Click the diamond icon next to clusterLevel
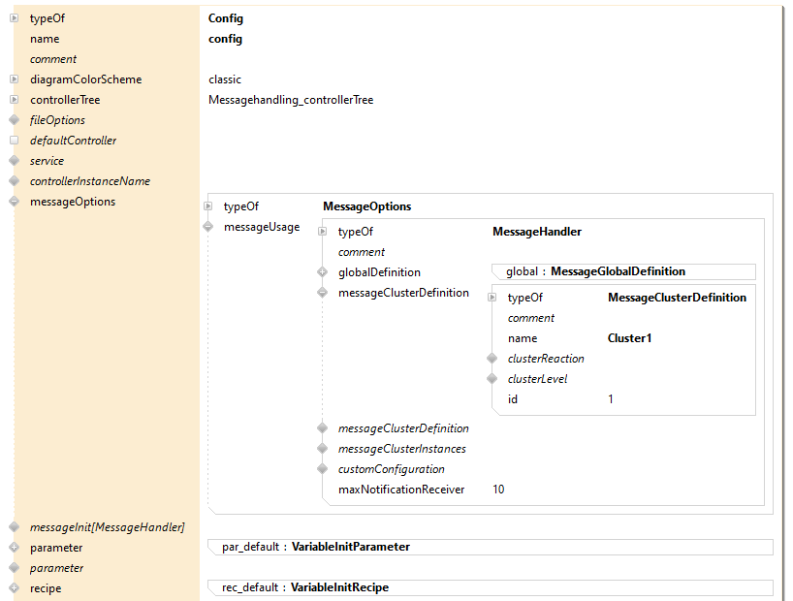The height and width of the screenshot is (601, 793). (492, 379)
